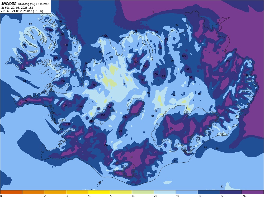Click the legend scale label 50
The width and height of the screenshot is (264, 198).
112,196
